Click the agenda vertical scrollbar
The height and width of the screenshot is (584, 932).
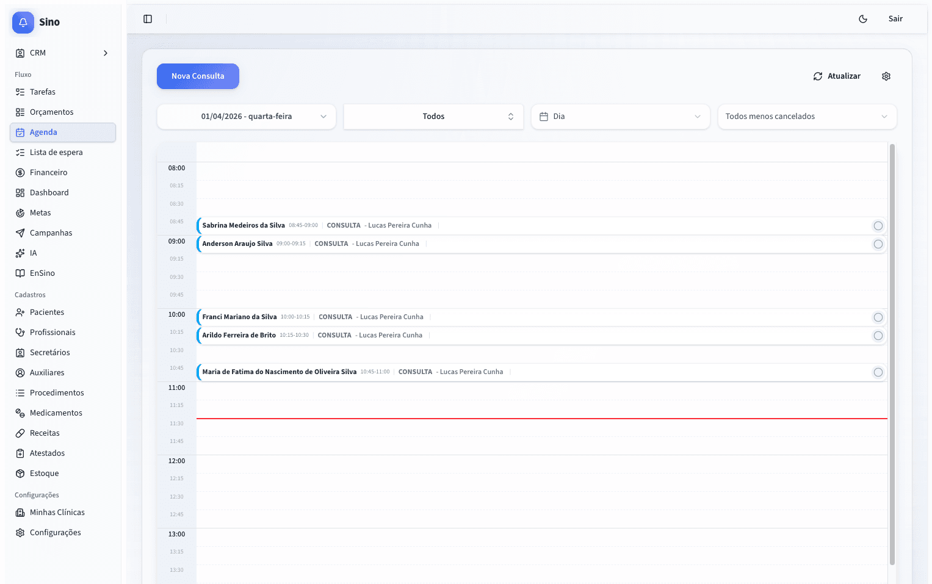(x=892, y=354)
